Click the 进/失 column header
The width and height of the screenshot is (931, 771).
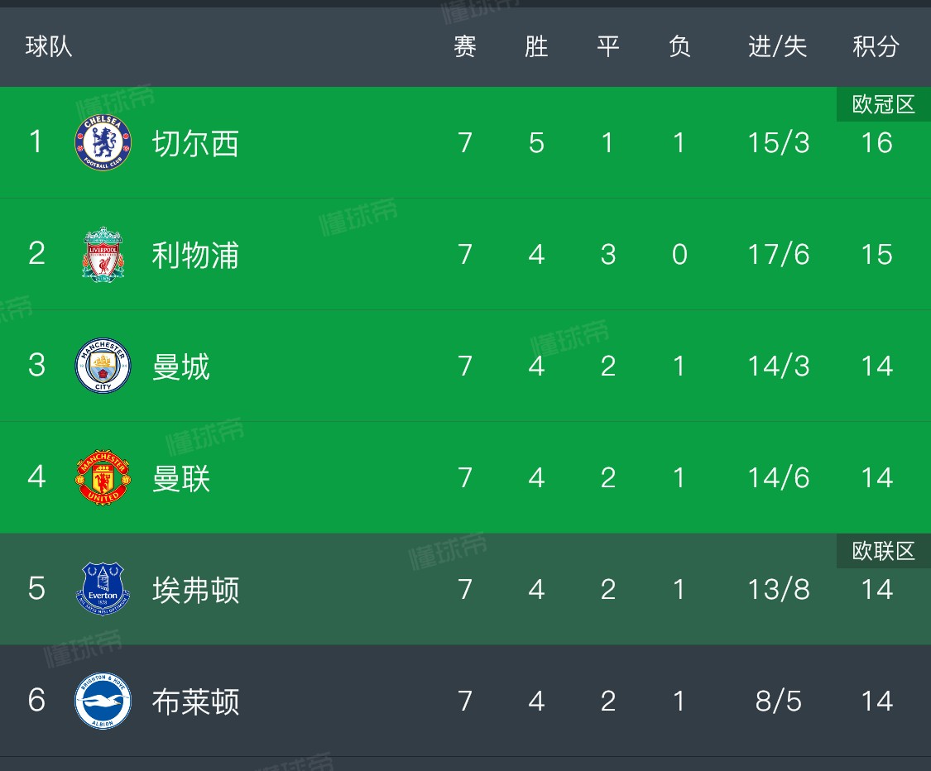click(778, 46)
